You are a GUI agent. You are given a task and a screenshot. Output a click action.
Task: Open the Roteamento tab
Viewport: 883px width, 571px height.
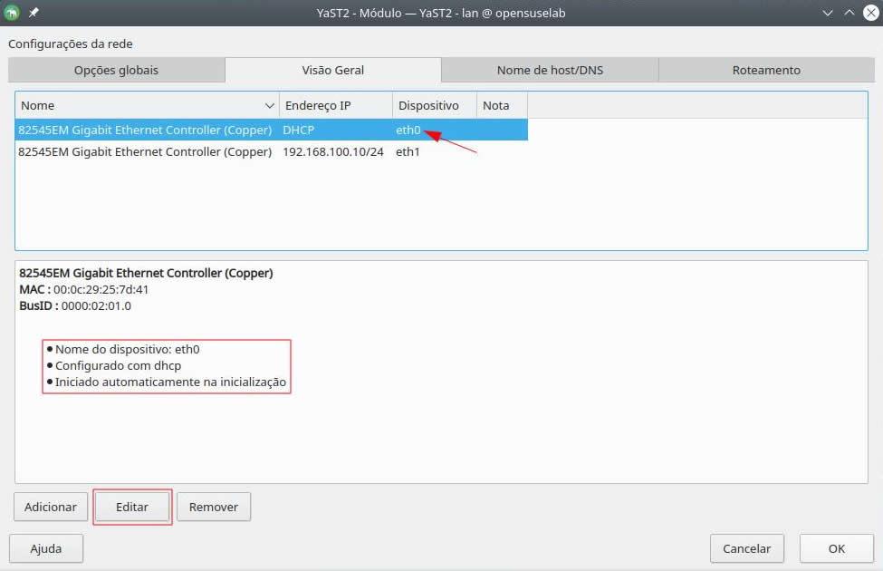pos(766,70)
